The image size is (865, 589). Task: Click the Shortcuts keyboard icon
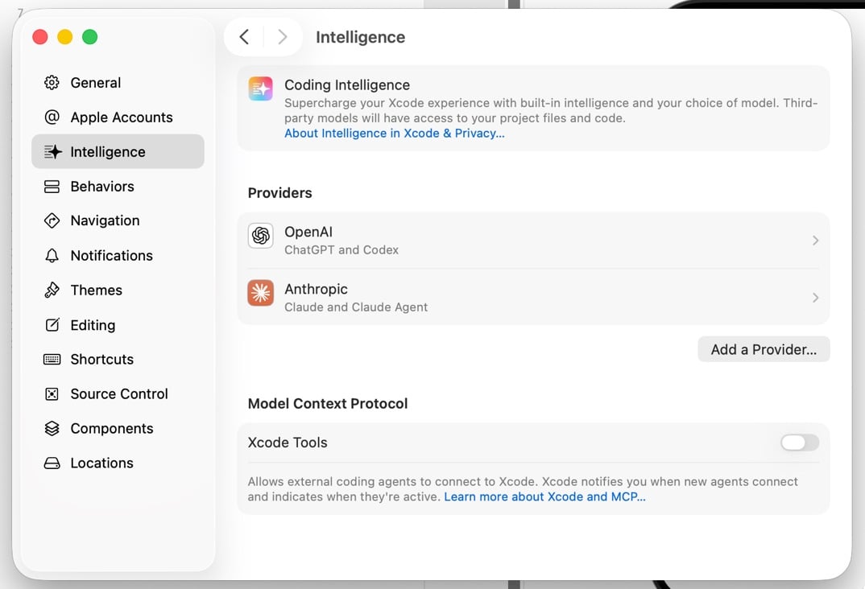(x=52, y=360)
